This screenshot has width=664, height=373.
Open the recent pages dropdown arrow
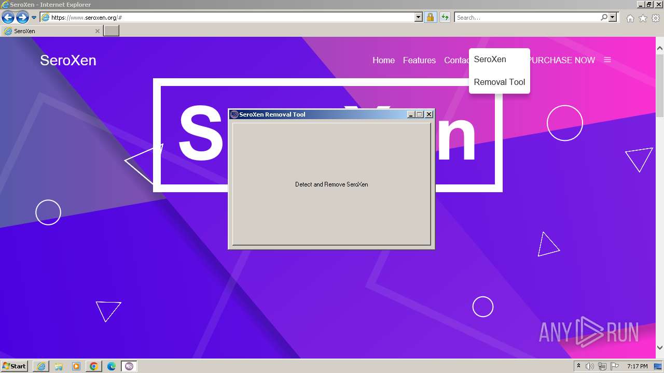coord(34,18)
